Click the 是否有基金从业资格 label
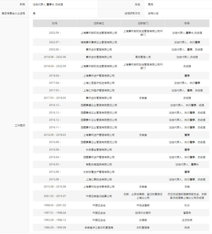The height and width of the screenshot is (234, 212). (13, 14)
